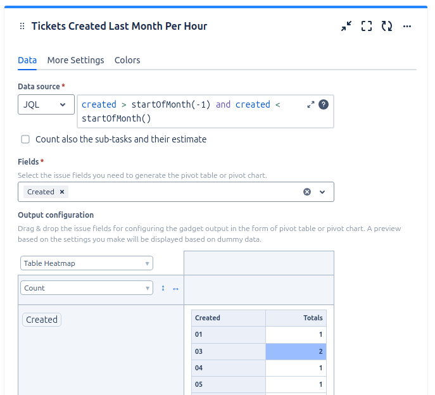Open the JQL data source dropdown
Screen dimensions: 435x395
click(x=46, y=104)
